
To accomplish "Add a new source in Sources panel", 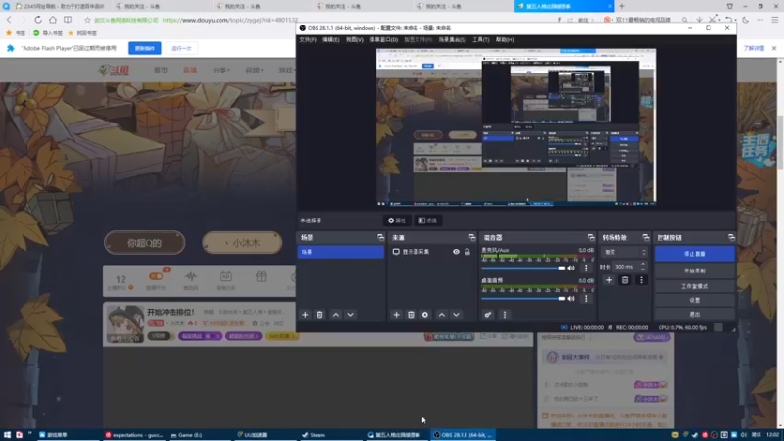I will pyautogui.click(x=397, y=315).
